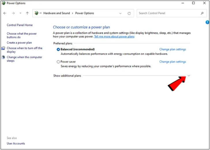The width and height of the screenshot is (210, 150).
Task: Click the 'See also' label
Action: [x=12, y=138]
